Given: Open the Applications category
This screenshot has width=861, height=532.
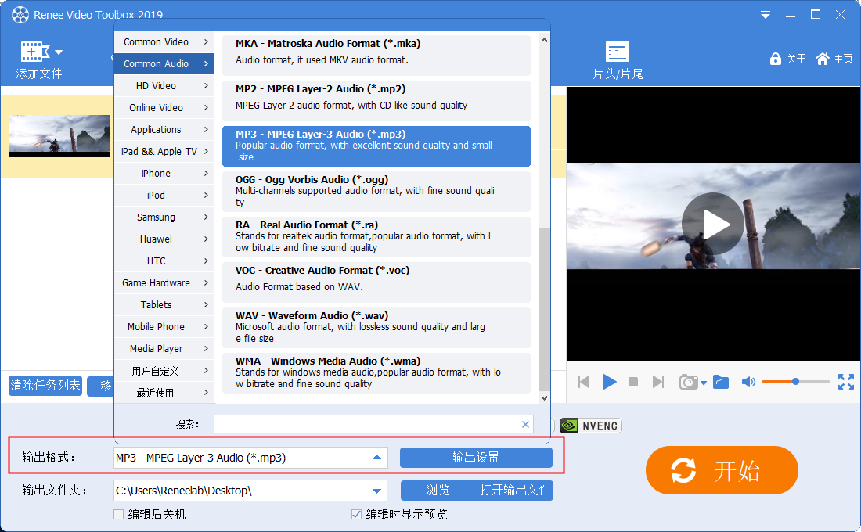Looking at the screenshot, I should pyautogui.click(x=164, y=130).
